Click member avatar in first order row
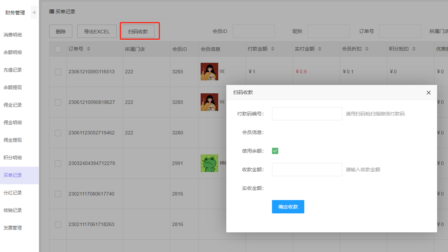Screen dimensions: 448x252 coord(209,72)
